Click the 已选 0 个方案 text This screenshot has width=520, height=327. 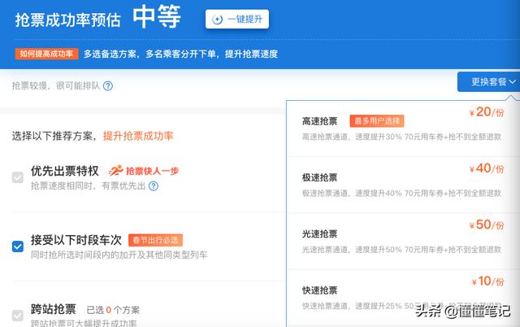point(113,310)
